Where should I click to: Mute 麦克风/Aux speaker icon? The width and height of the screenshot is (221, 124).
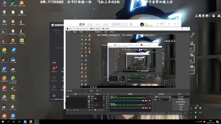pos(146,101)
